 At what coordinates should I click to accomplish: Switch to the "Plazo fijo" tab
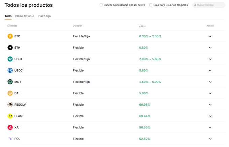(x=44, y=16)
